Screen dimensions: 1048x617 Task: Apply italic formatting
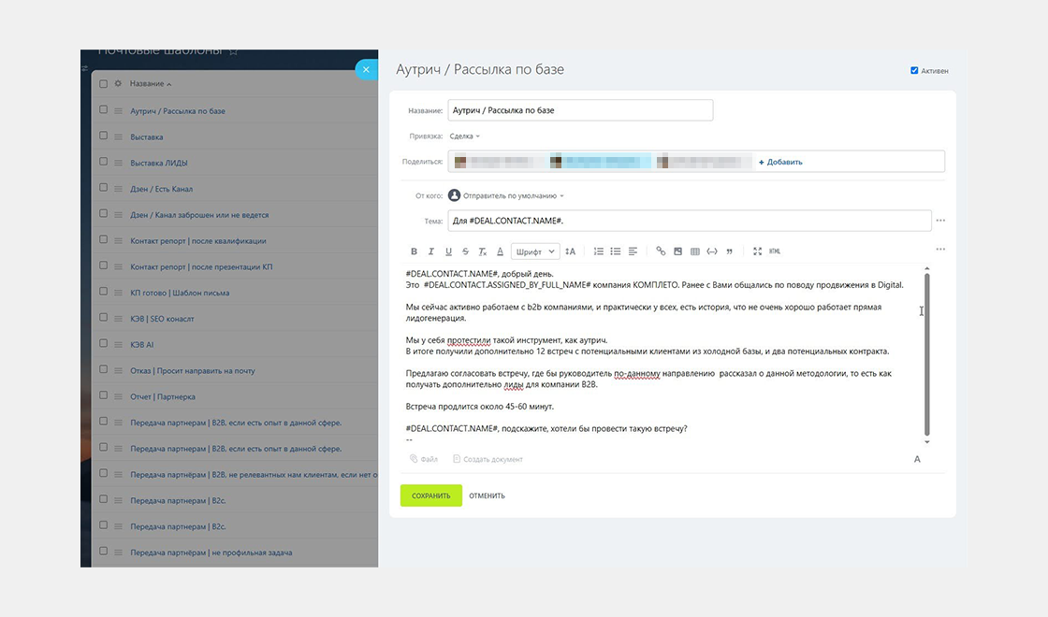click(x=431, y=251)
